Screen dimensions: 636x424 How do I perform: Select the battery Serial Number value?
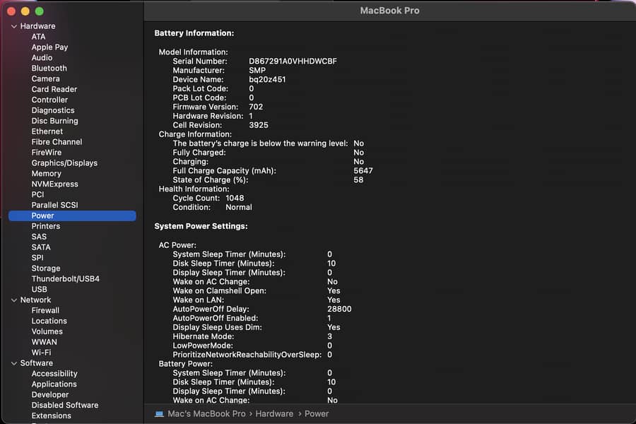[x=293, y=61]
